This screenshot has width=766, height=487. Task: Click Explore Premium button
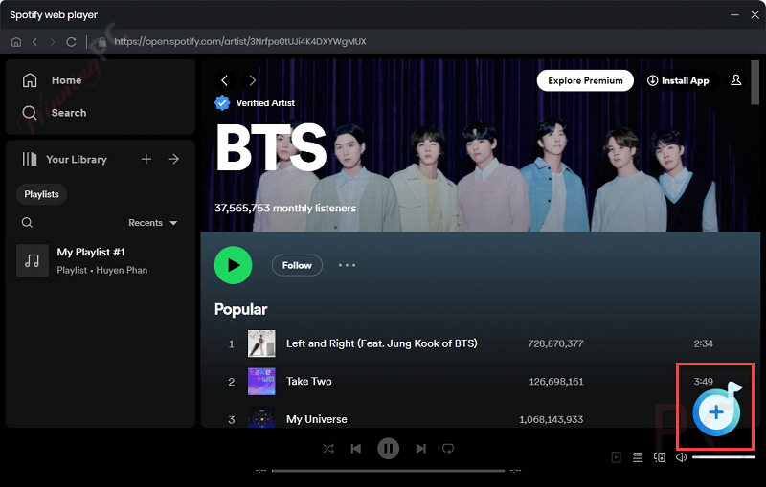585,80
